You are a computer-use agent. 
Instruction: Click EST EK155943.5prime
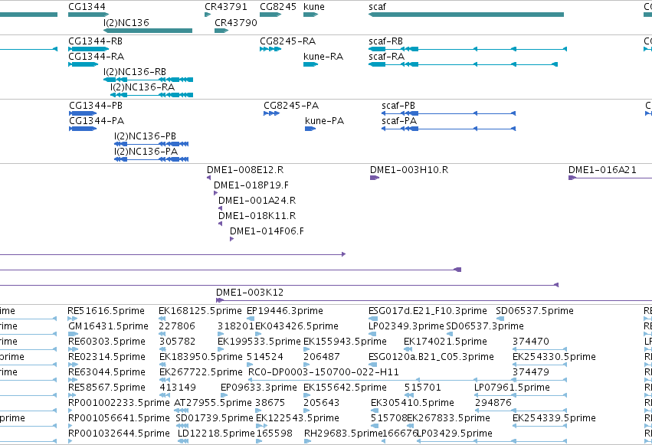point(307,349)
